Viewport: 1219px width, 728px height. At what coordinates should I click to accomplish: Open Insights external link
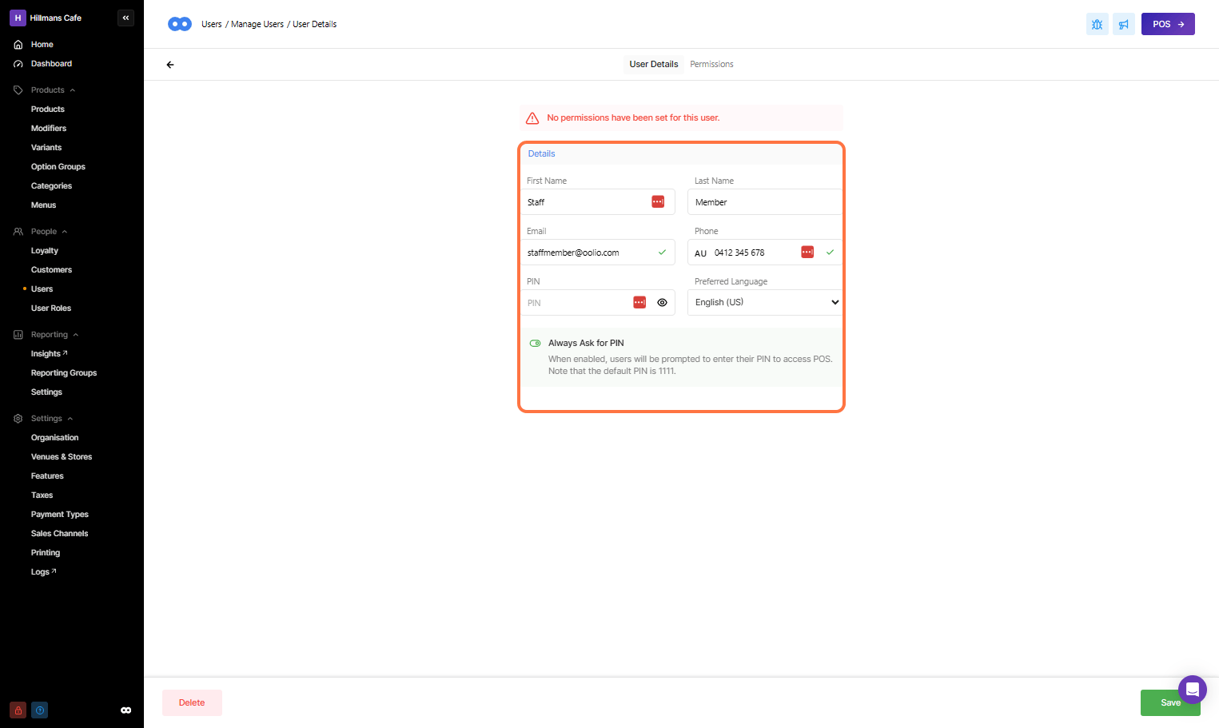click(50, 354)
